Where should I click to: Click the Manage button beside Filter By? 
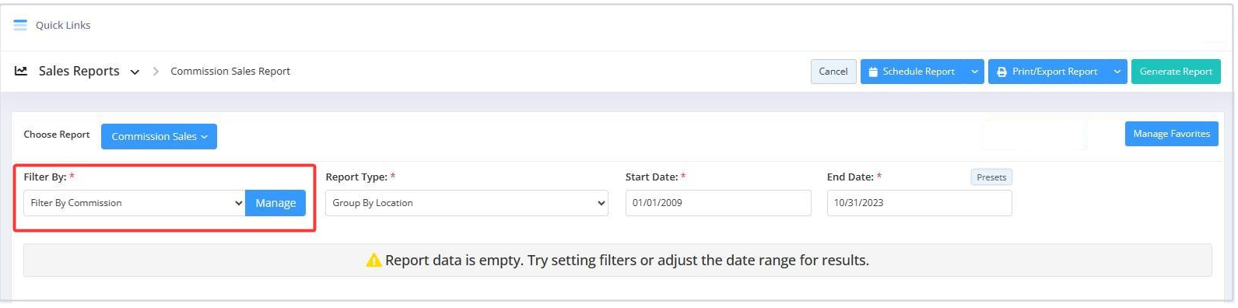coord(275,203)
